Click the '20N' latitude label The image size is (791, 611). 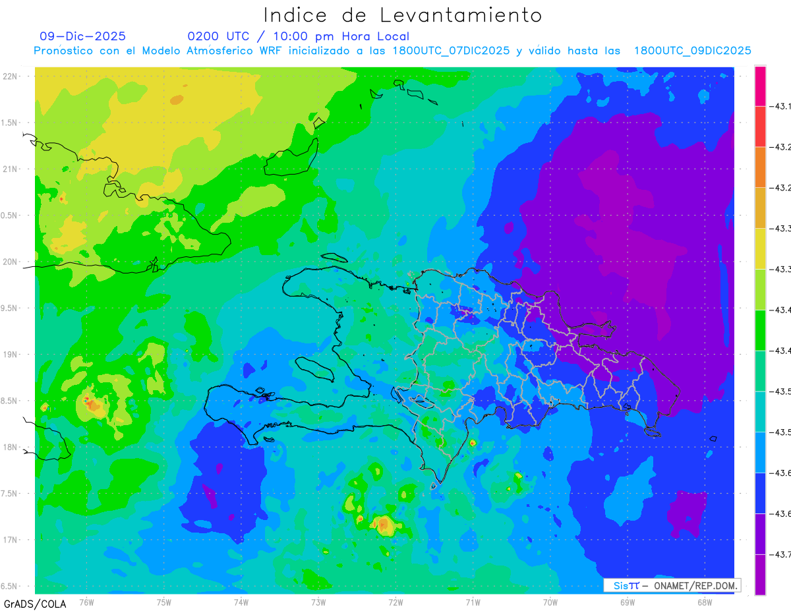[11, 262]
